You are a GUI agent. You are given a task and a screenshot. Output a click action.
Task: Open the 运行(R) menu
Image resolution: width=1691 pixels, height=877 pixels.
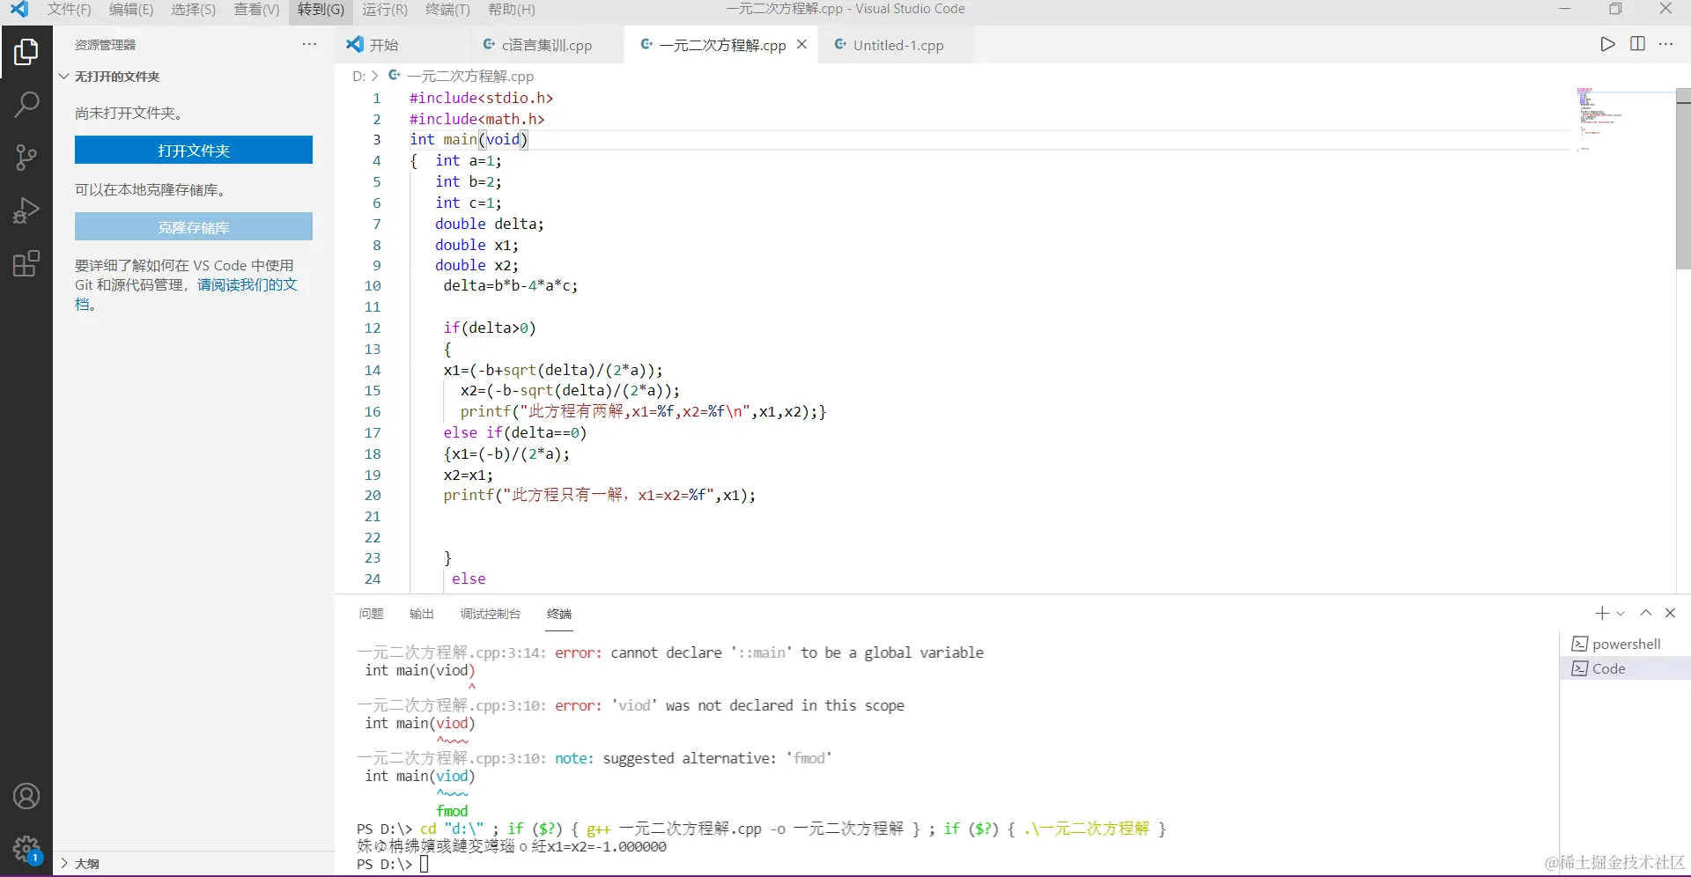[385, 10]
